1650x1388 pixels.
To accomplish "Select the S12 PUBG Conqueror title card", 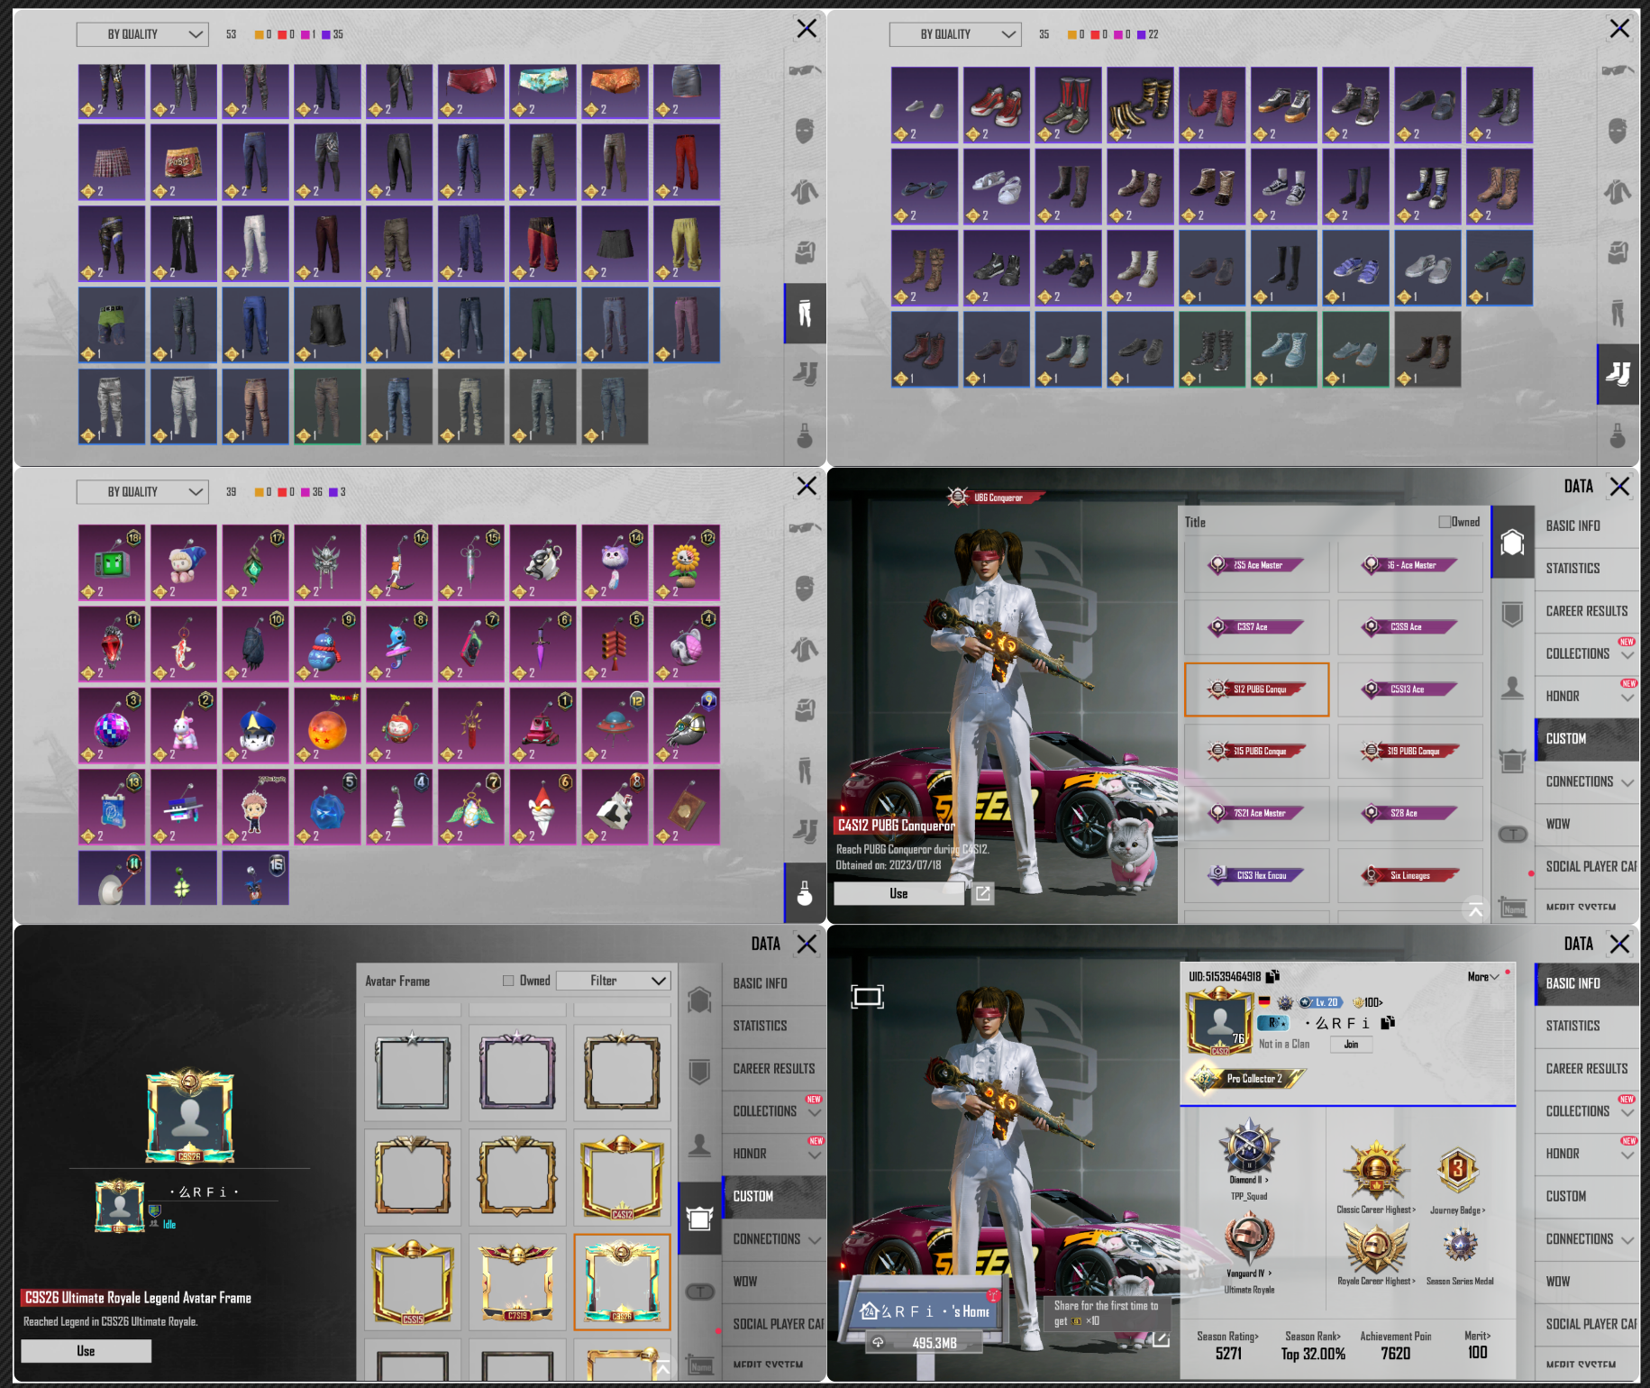I will pos(1256,689).
